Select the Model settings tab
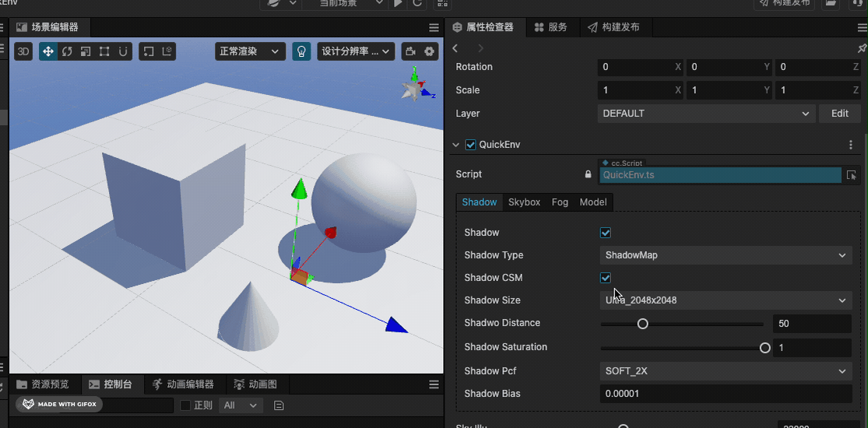 click(x=593, y=202)
